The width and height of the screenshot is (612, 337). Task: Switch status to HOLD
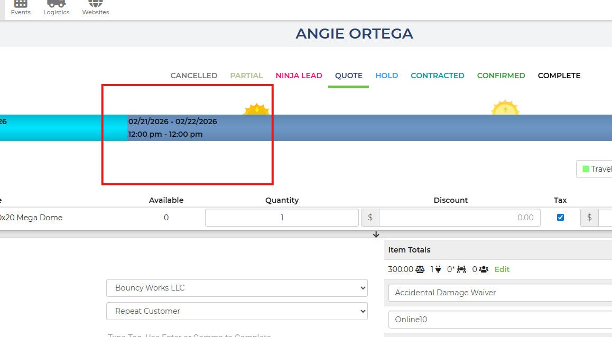pos(386,76)
